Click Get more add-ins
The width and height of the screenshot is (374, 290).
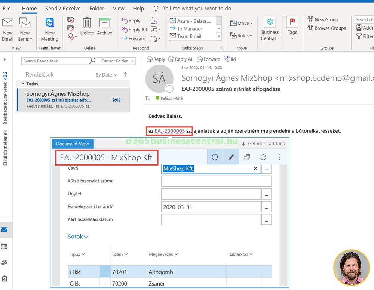point(263,144)
